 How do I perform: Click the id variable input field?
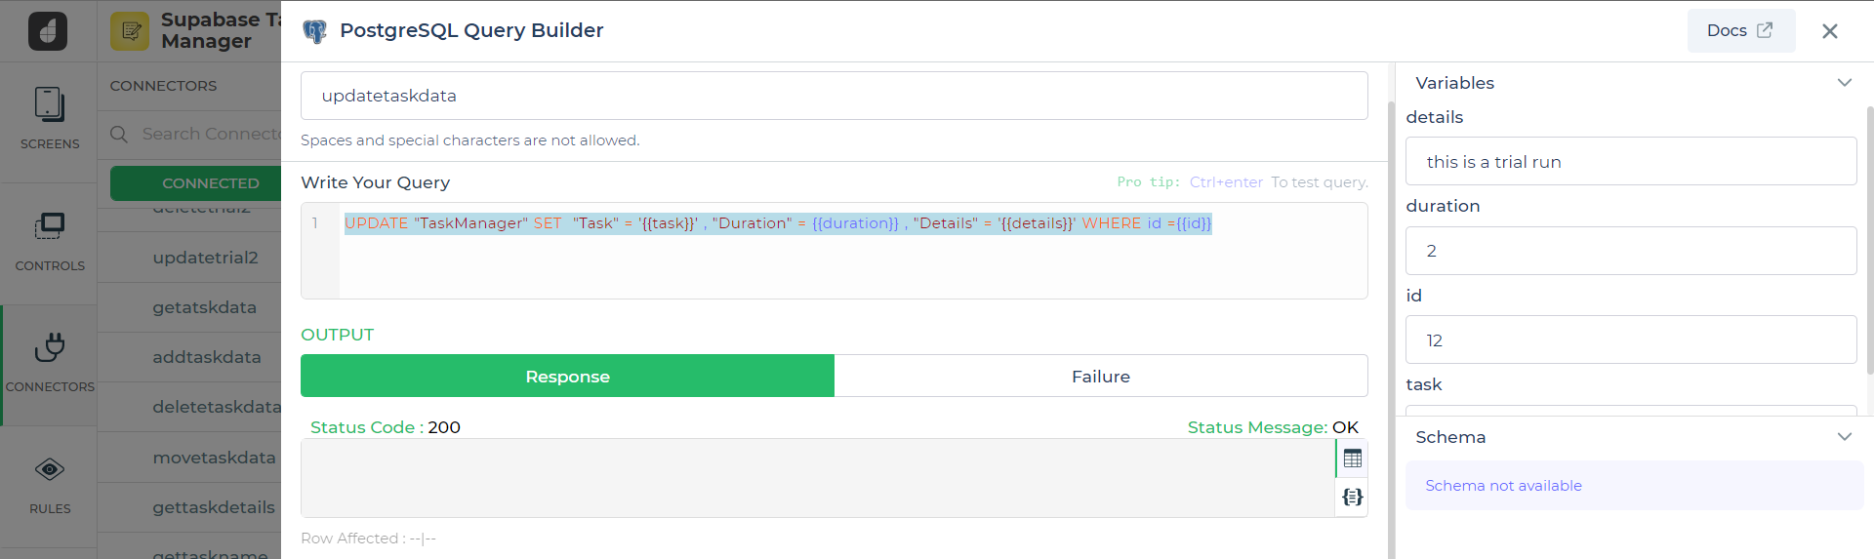point(1630,340)
